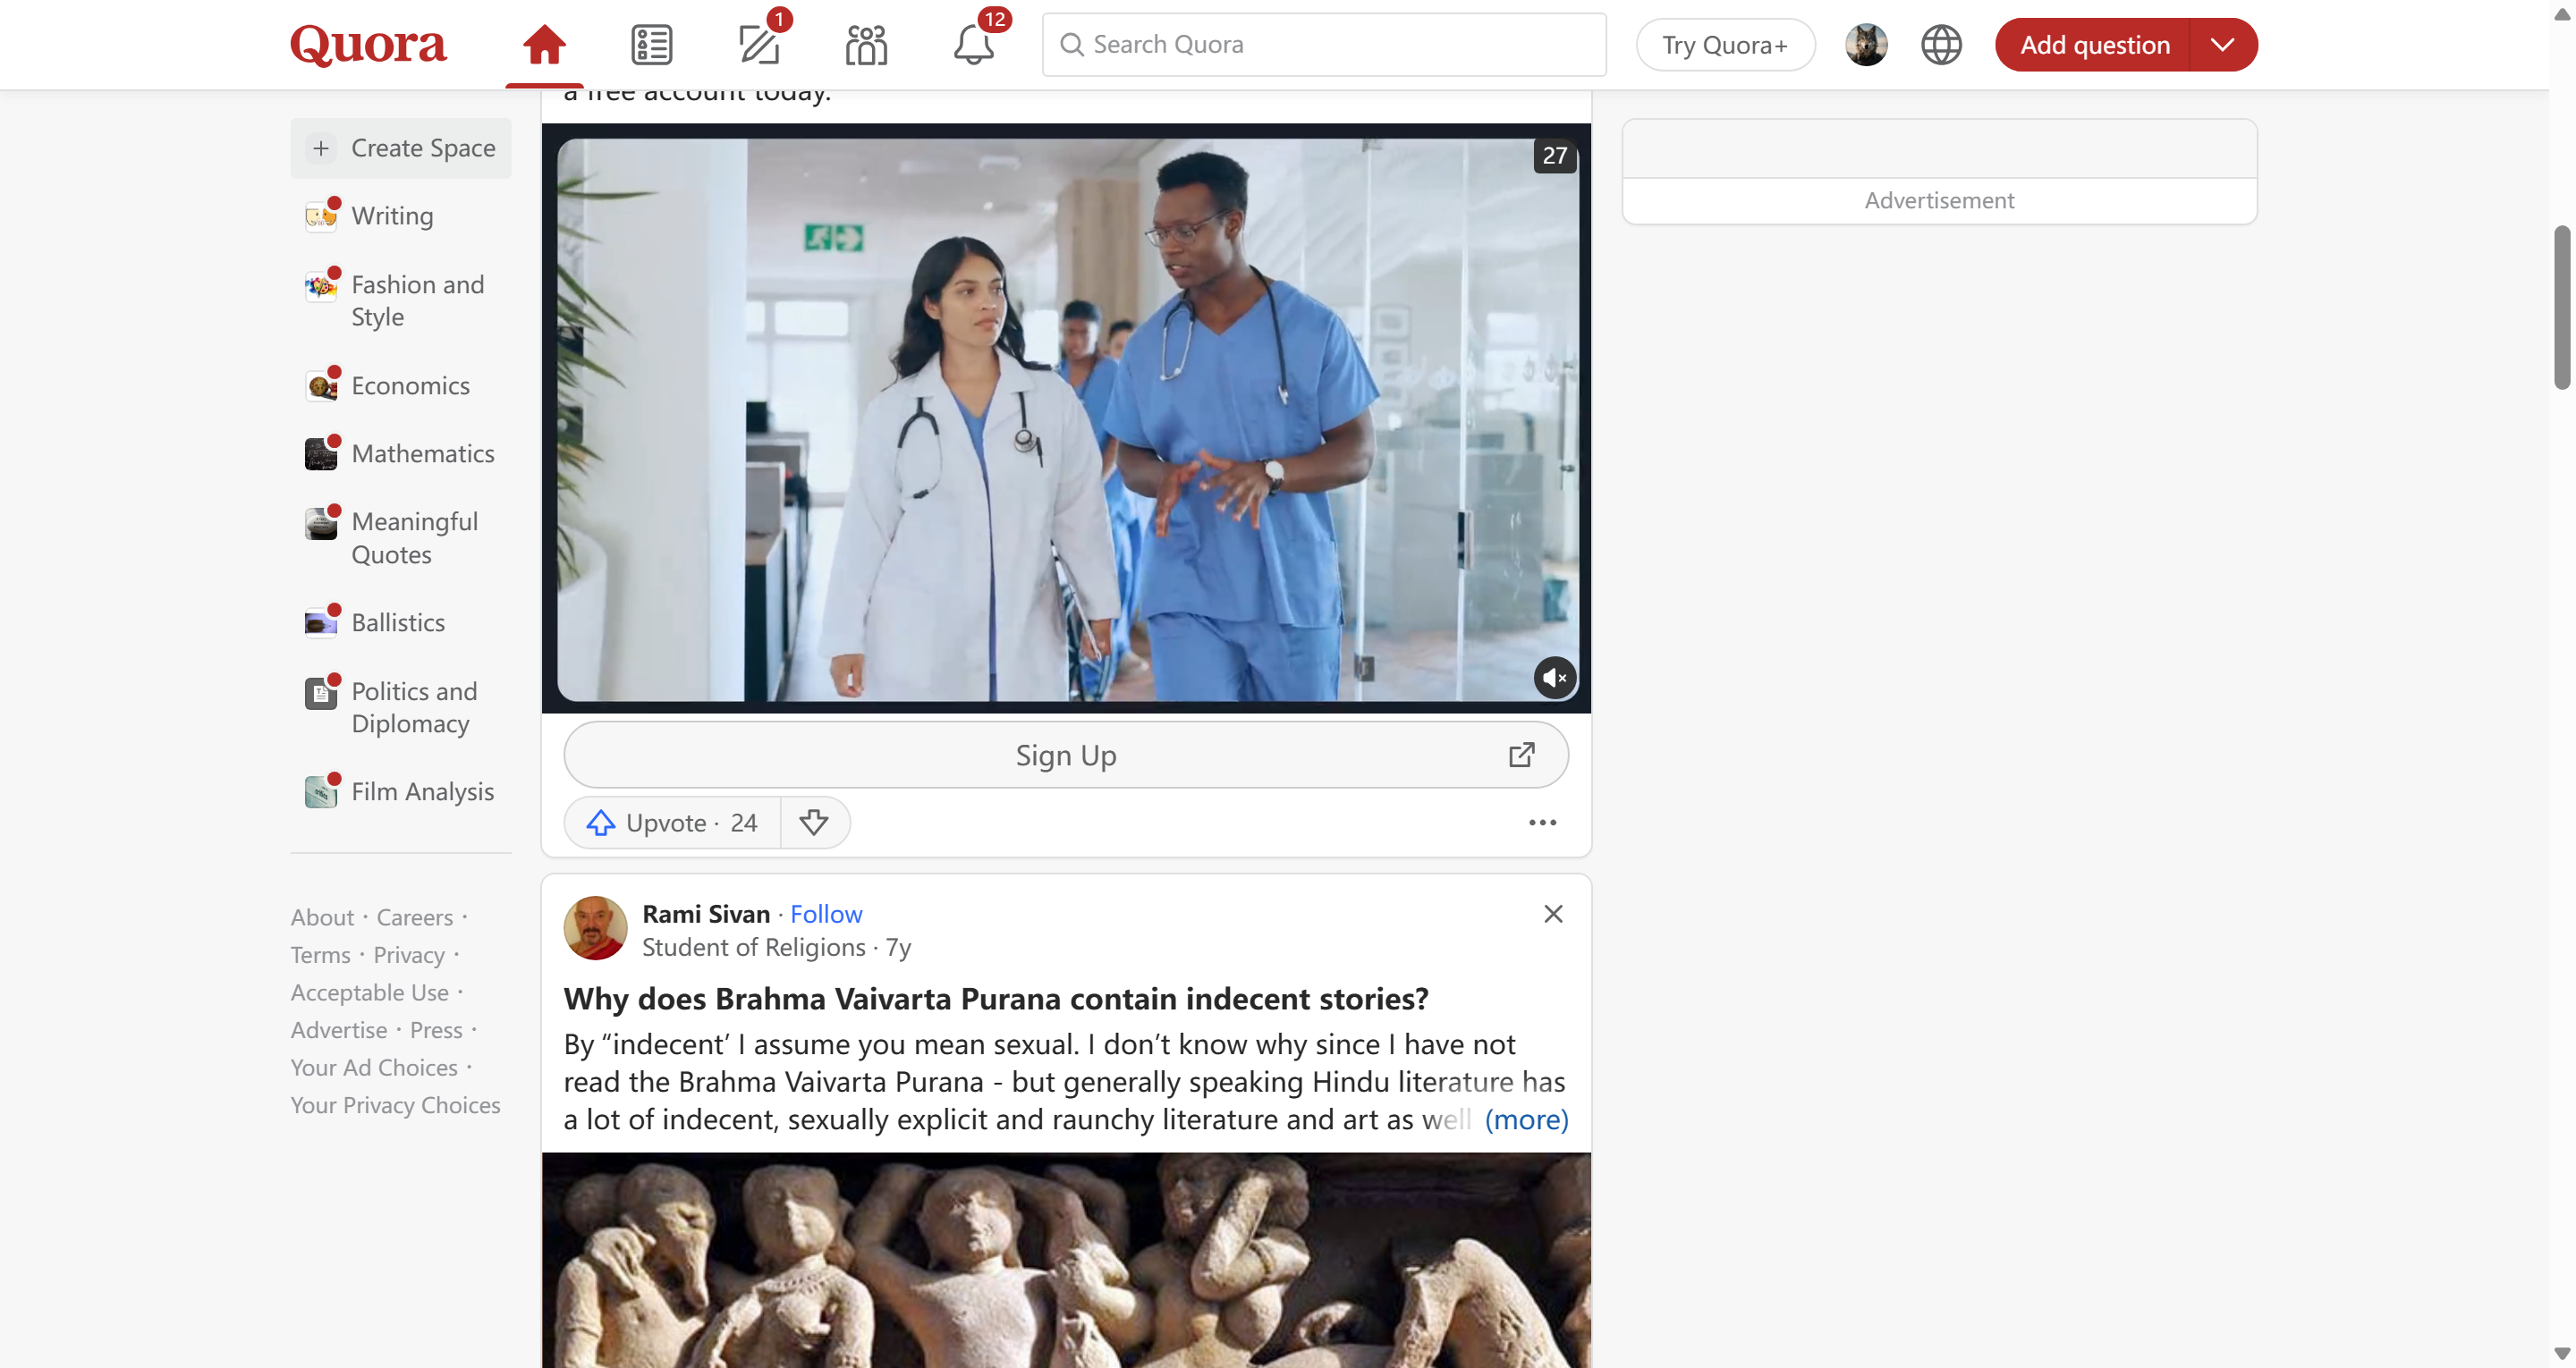Open the Answer pencil icon
This screenshot has width=2576, height=1368.
759,45
